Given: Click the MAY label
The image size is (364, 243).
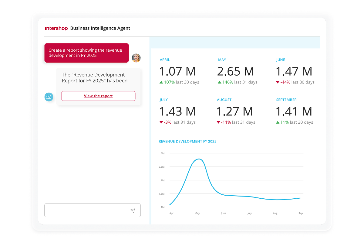Looking at the screenshot, I should point(222,60).
